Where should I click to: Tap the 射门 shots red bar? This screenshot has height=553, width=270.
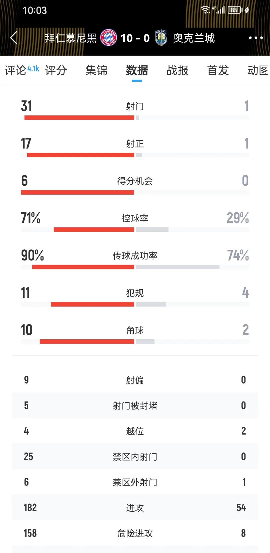click(x=79, y=118)
